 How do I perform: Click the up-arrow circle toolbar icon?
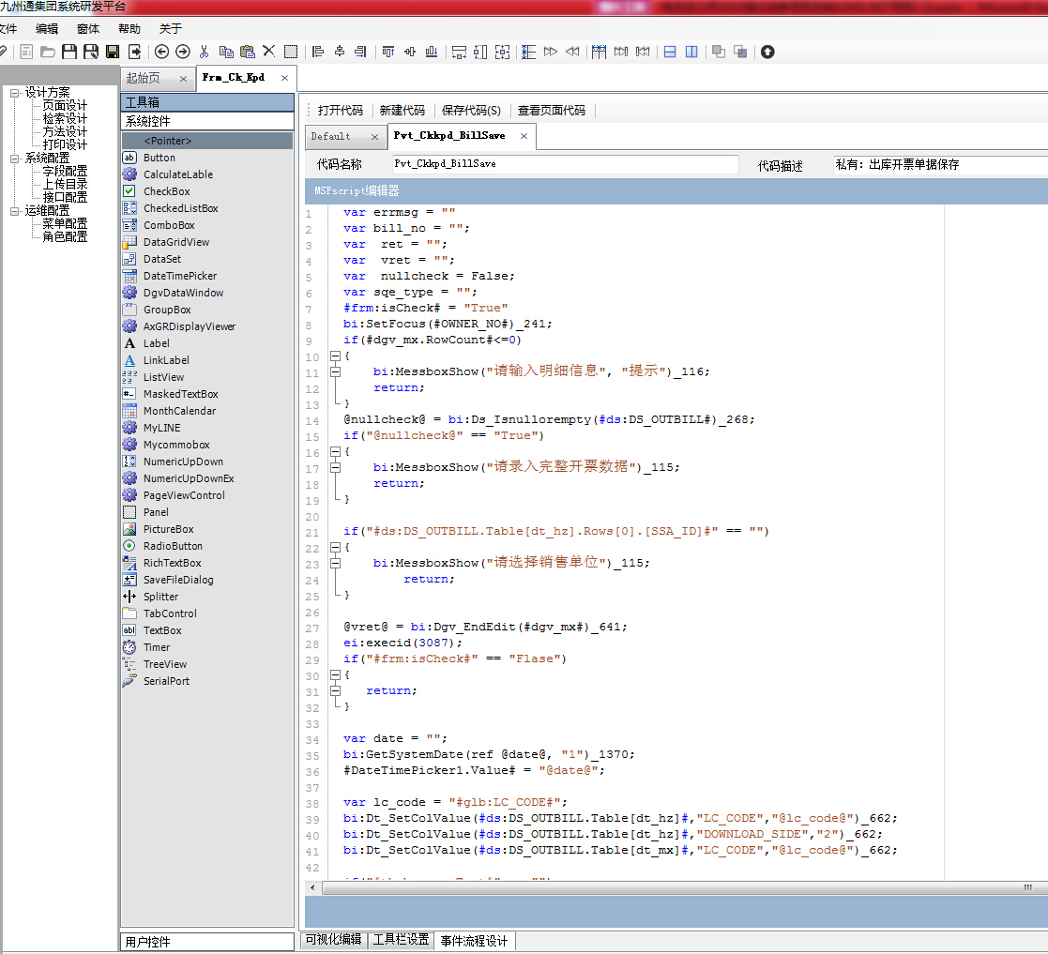pyautogui.click(x=767, y=52)
